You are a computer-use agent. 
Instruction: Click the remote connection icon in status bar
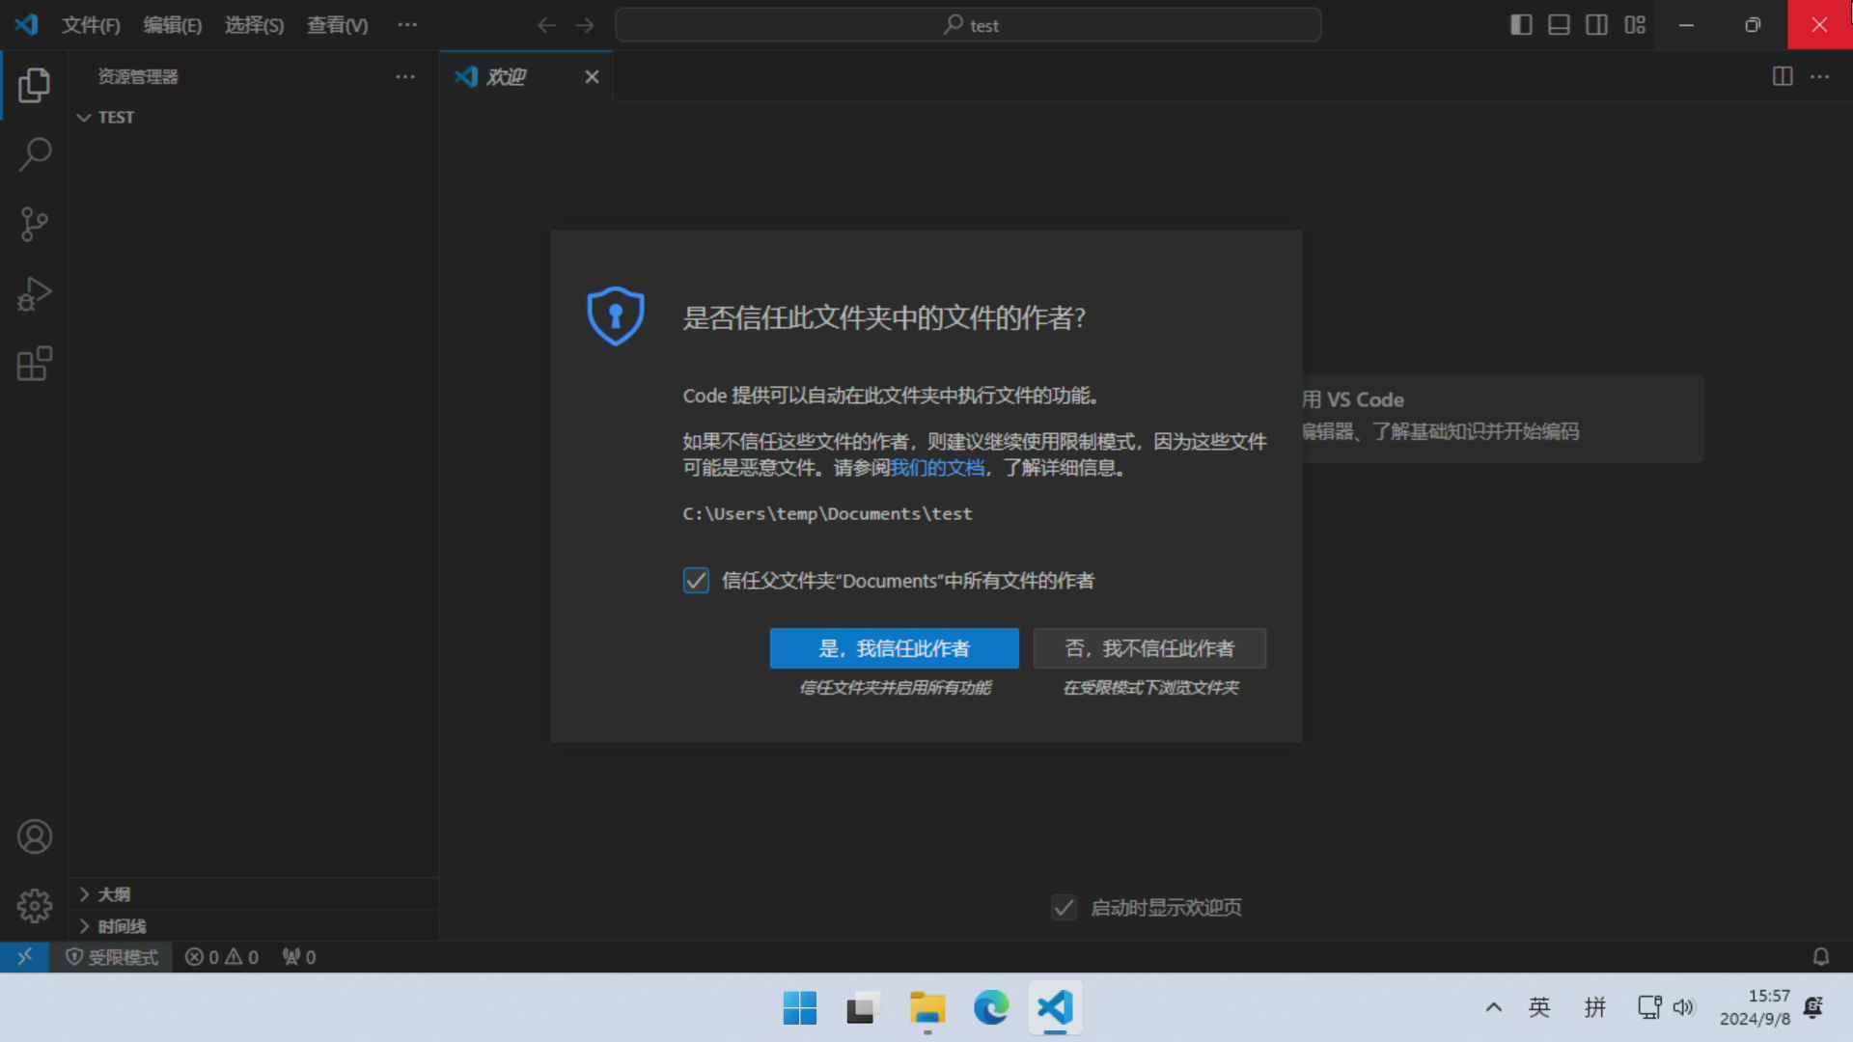coord(24,956)
